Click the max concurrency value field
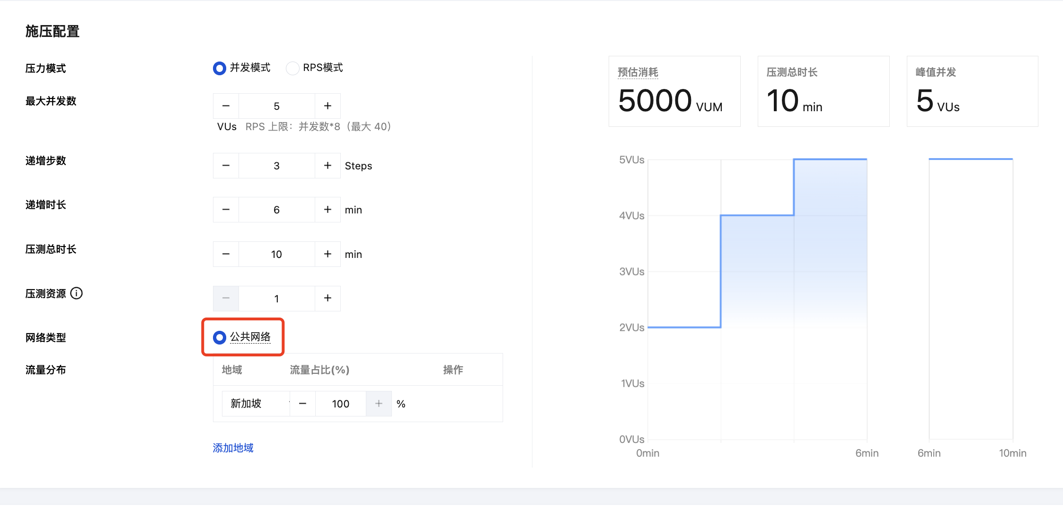 click(276, 106)
